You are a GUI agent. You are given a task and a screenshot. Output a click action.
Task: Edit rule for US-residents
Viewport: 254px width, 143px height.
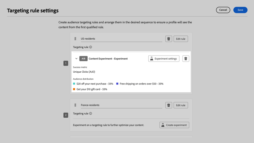click(x=181, y=39)
